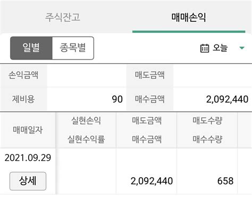
Task: Click the 658 매수수량 cell
Action: pyautogui.click(x=225, y=181)
